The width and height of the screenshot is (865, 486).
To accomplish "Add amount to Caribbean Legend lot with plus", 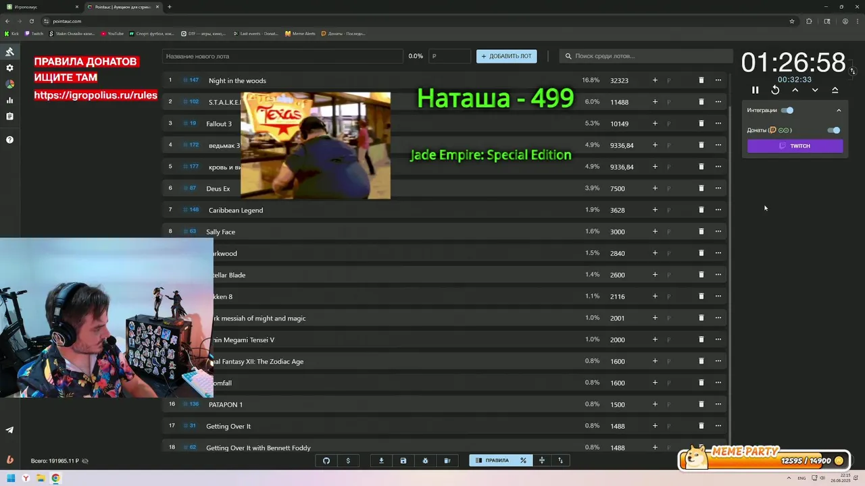I will pyautogui.click(x=655, y=210).
